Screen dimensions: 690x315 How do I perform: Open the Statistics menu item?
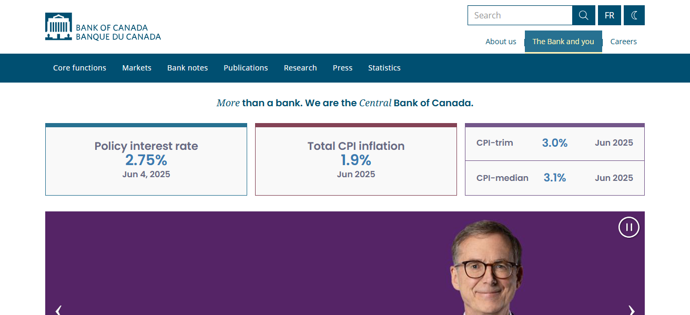click(384, 68)
